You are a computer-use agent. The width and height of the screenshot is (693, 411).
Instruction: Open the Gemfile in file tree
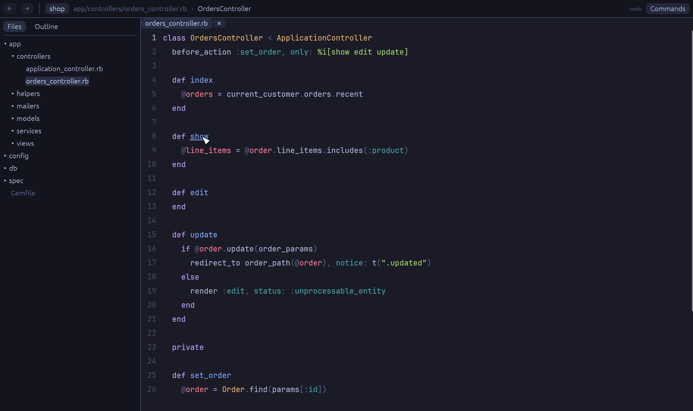23,193
